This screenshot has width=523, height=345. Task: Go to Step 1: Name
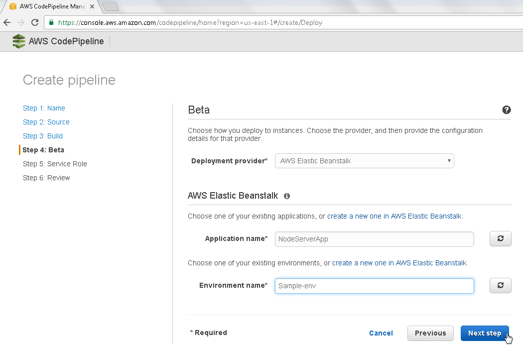click(44, 108)
